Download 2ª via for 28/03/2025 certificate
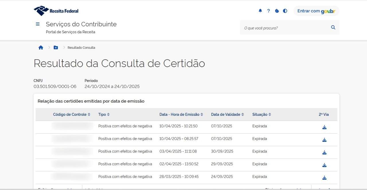This screenshot has width=367, height=190. coord(324,178)
